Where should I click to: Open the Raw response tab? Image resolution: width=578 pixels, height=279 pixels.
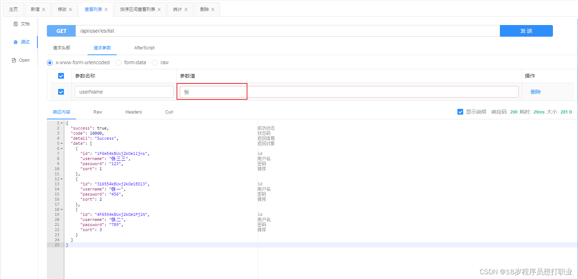pos(98,112)
